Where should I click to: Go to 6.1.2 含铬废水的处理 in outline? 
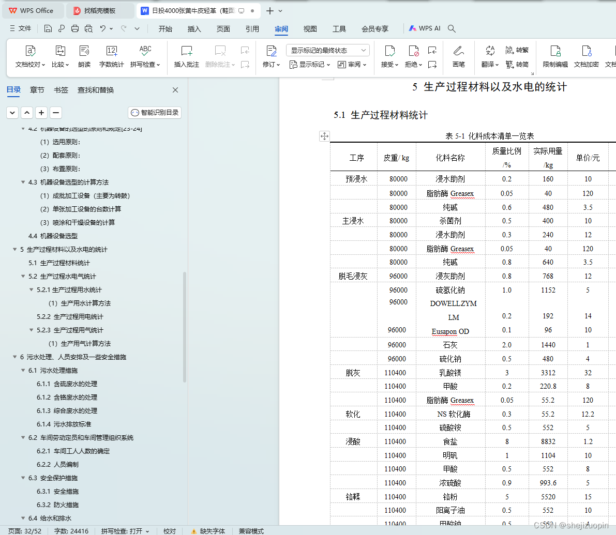point(67,397)
